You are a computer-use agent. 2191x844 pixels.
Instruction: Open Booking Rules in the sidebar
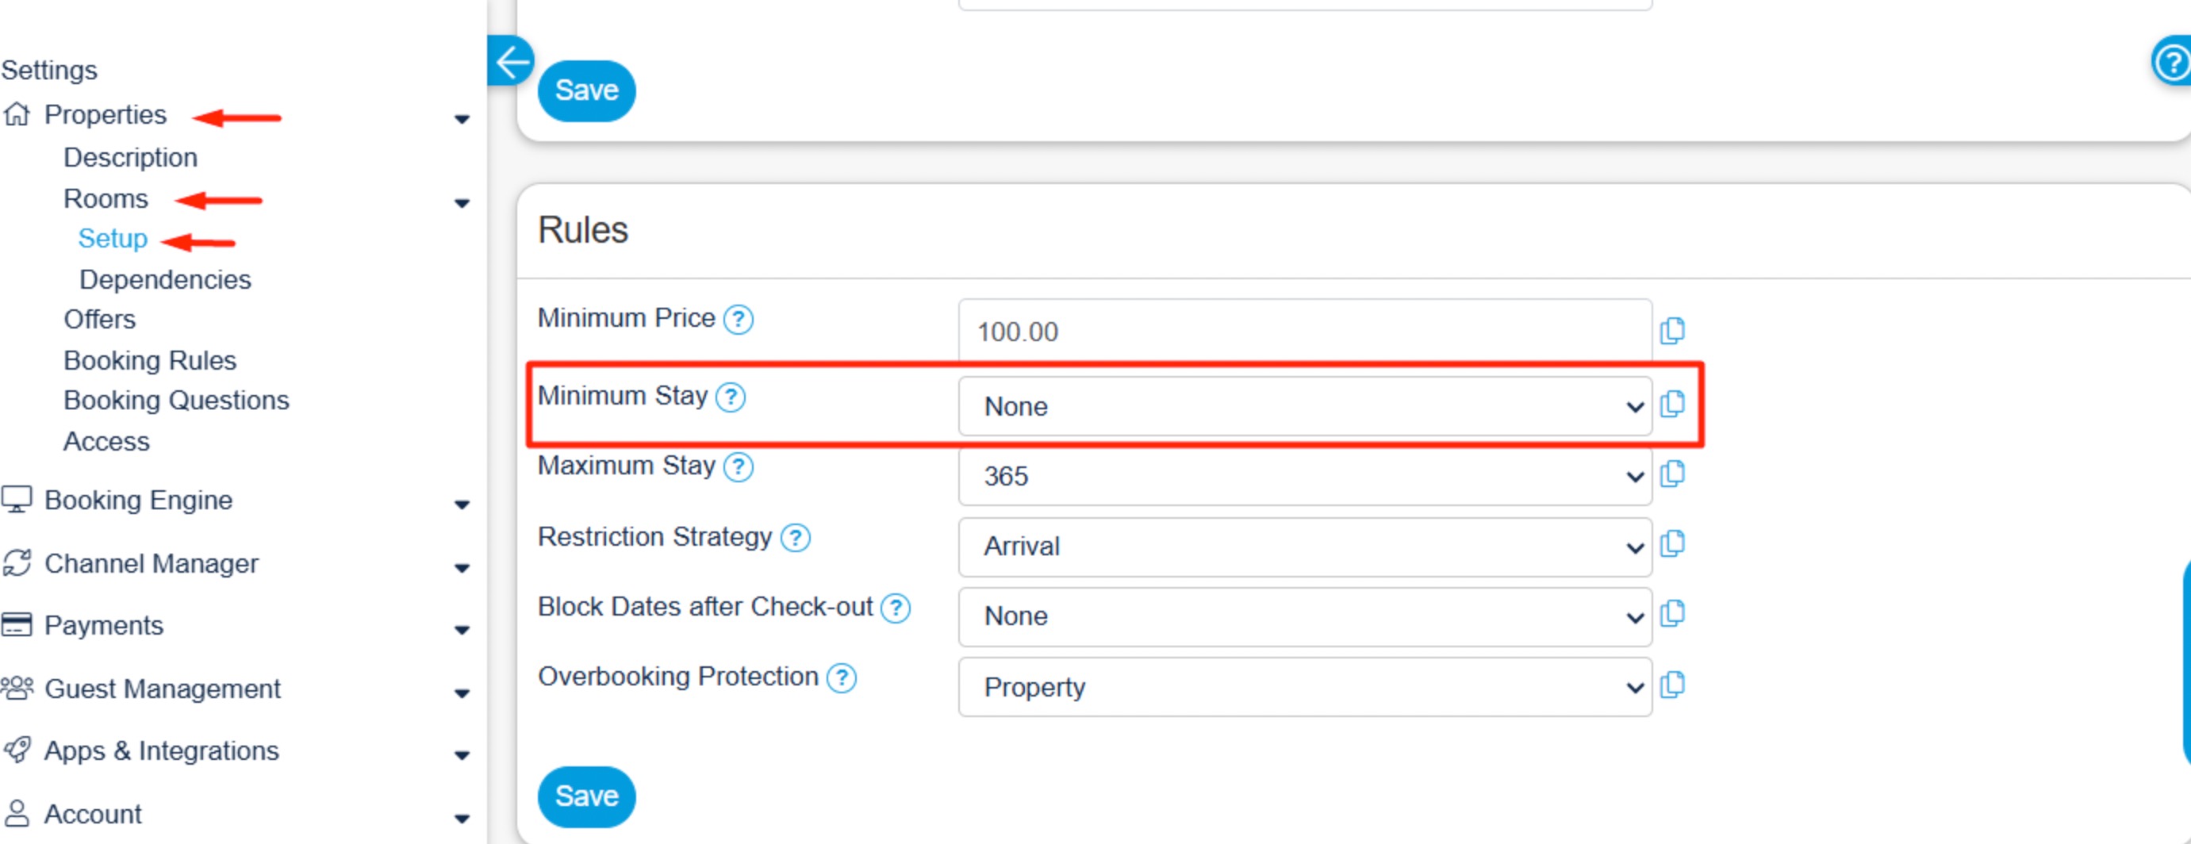pos(150,361)
